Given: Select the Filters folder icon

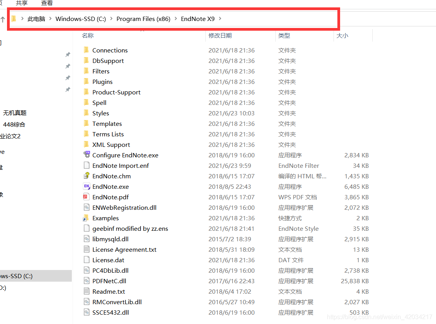Looking at the screenshot, I should click(x=87, y=71).
